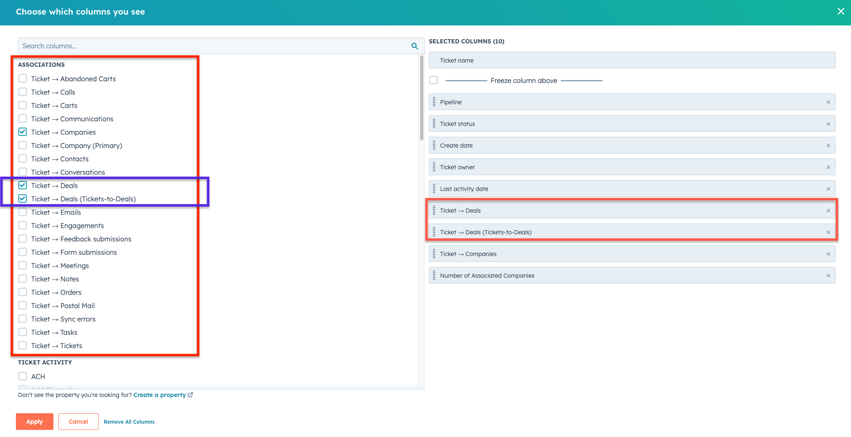This screenshot has width=851, height=437.
Task: Click the external link icon beside Create a property
Action: [x=191, y=394]
